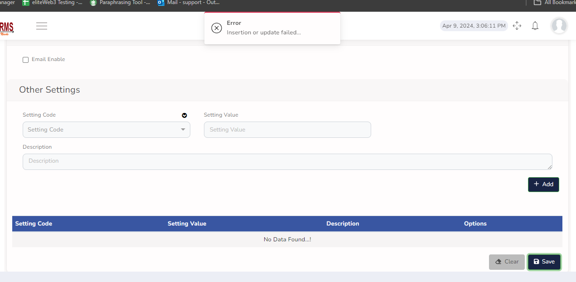
Task: Open the Mail - support Outlook tab
Action: click(x=188, y=3)
